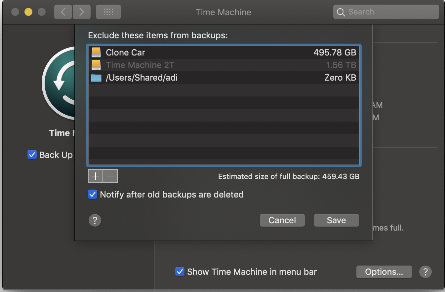Select the Clone Car row
Viewport: 445px width, 292px height.
point(224,53)
